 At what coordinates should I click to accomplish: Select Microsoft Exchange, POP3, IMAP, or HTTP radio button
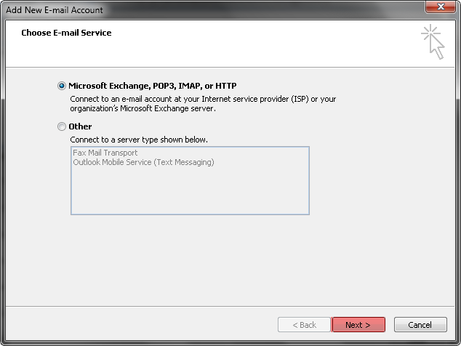coord(62,86)
